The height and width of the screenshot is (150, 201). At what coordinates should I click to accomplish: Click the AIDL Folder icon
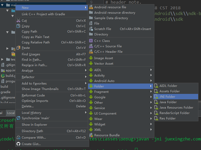point(156,86)
